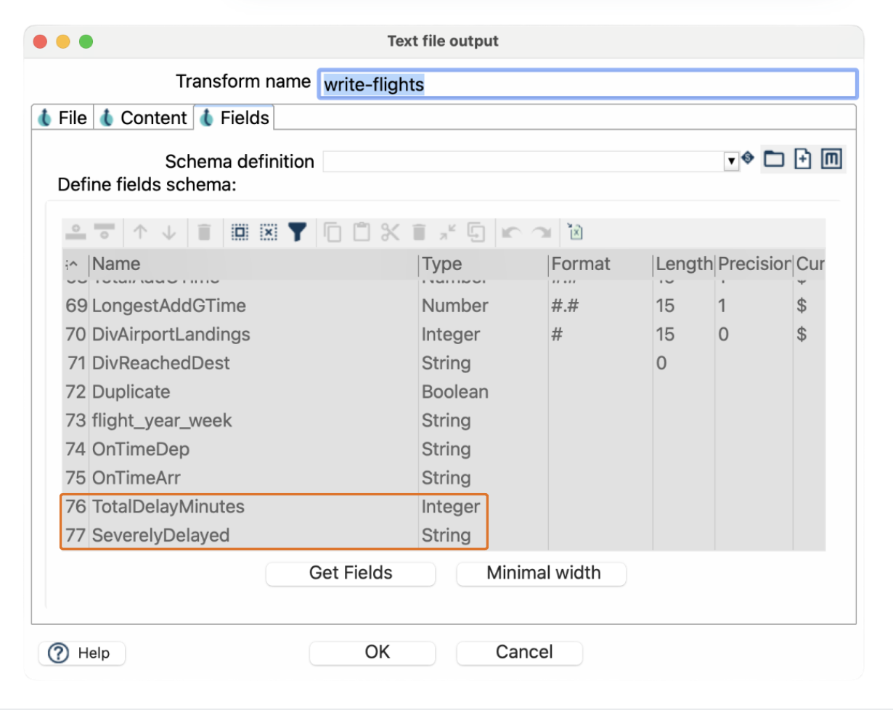Click the export to spreadsheet icon
893x710 pixels.
coord(576,232)
